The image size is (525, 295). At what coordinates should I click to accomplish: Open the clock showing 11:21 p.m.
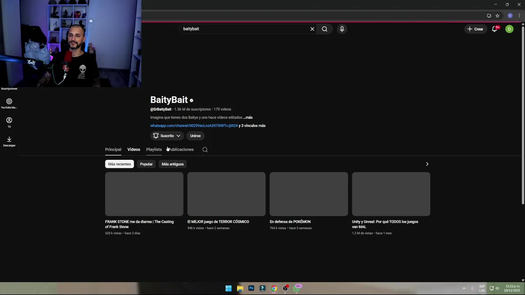(x=513, y=288)
